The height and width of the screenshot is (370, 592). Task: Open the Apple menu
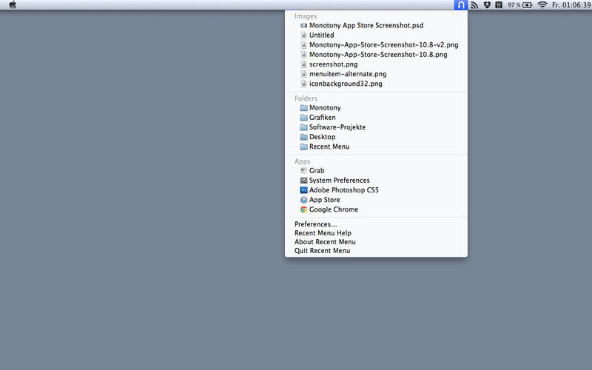pyautogui.click(x=13, y=5)
